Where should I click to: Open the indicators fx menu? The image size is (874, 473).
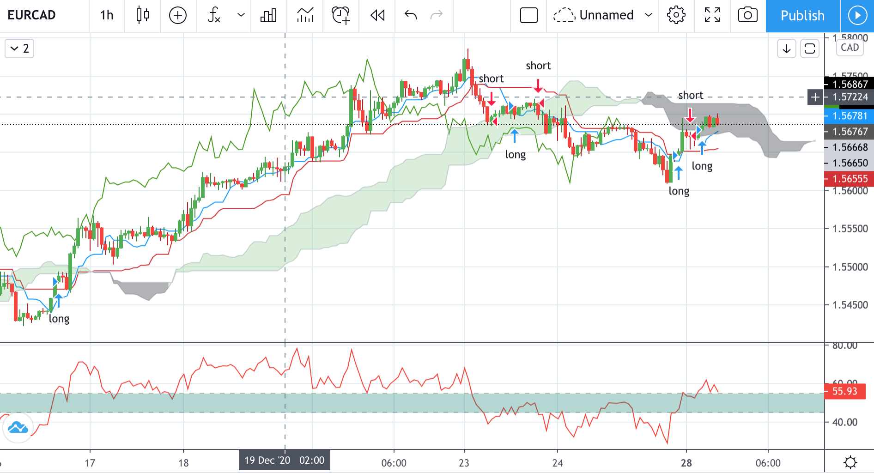pos(214,15)
